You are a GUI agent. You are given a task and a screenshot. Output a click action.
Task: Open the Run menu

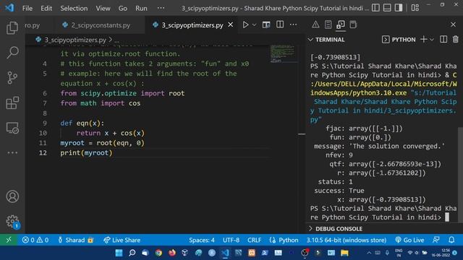pos(141,8)
